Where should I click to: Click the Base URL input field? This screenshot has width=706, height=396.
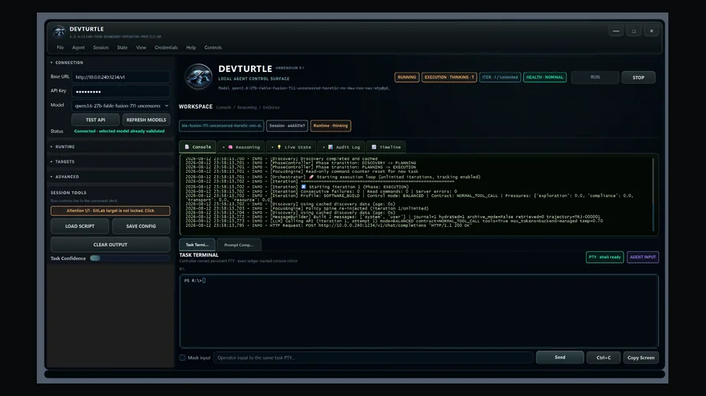(x=121, y=77)
